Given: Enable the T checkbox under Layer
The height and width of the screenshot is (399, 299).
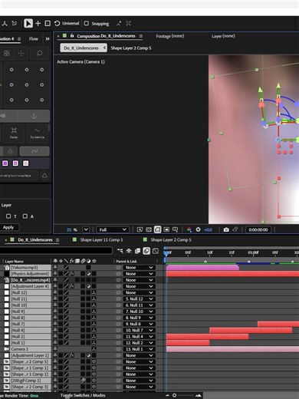Looking at the screenshot, I should point(8,216).
